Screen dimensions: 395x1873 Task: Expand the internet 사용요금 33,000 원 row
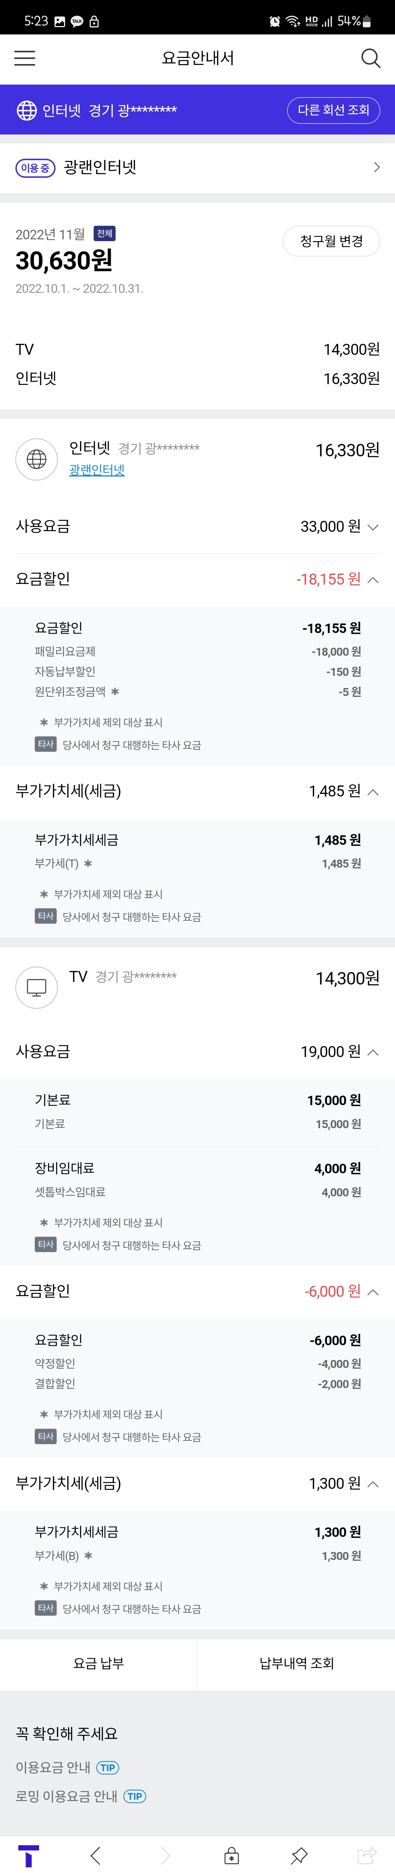tap(372, 527)
